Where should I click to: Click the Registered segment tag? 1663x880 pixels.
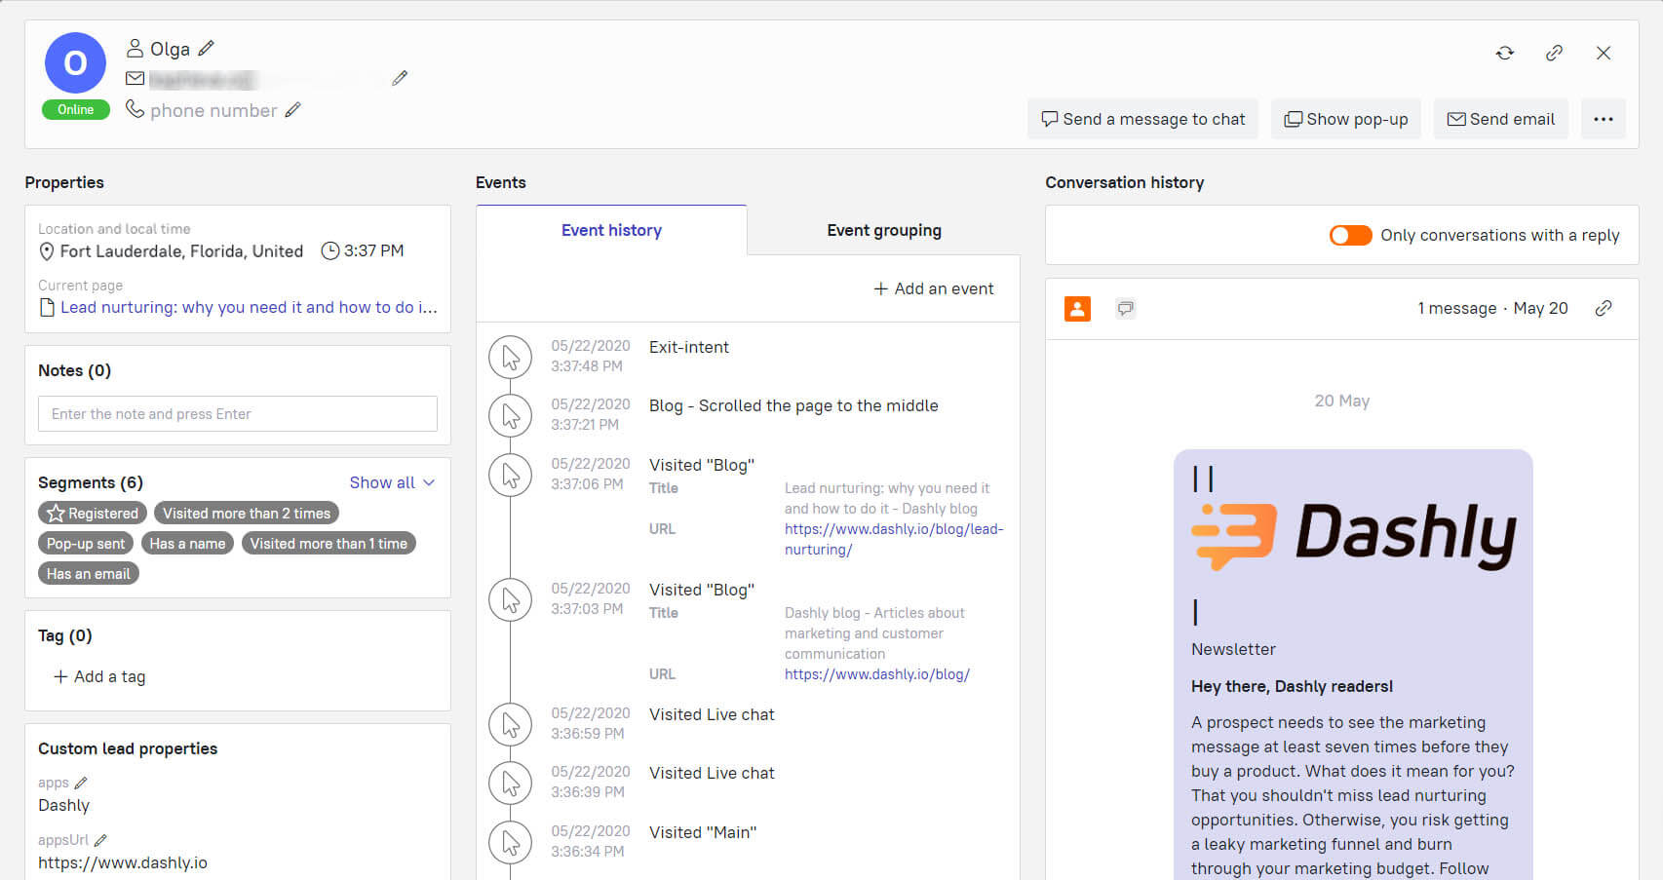[93, 513]
